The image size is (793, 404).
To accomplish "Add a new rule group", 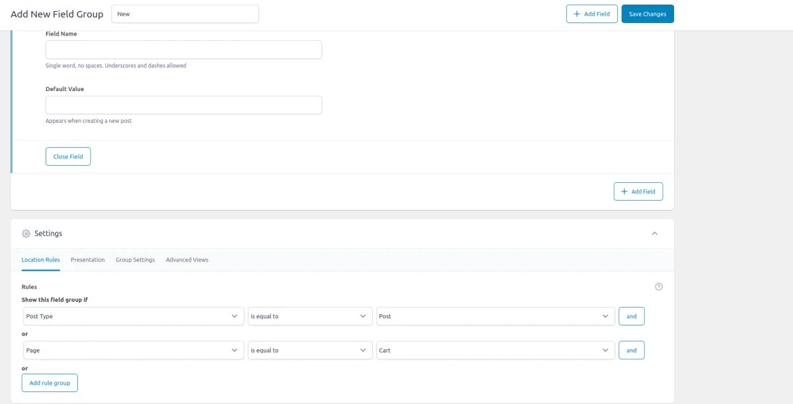I will 50,383.
